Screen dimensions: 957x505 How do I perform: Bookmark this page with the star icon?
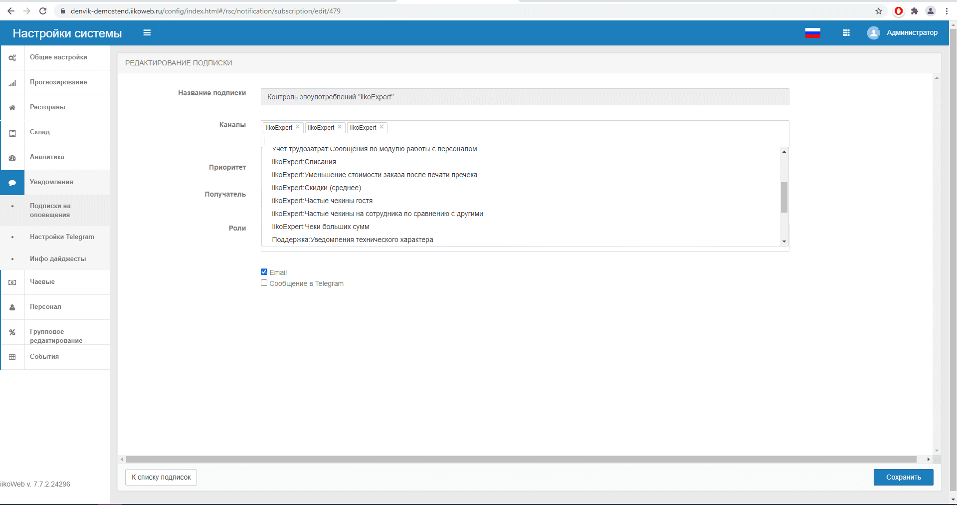[x=879, y=11]
